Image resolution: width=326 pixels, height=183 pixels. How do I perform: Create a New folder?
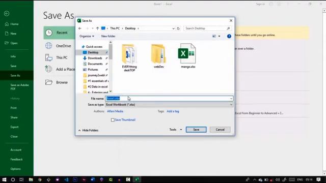108,36
